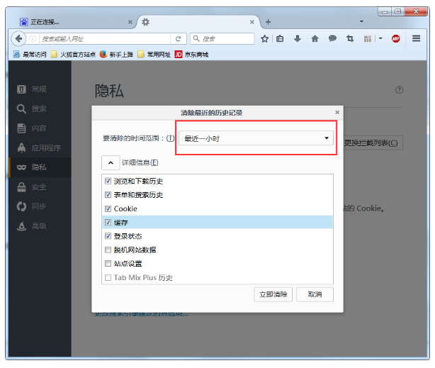
Task: Open the 最近一小时 time range dropdown
Action: [256, 138]
